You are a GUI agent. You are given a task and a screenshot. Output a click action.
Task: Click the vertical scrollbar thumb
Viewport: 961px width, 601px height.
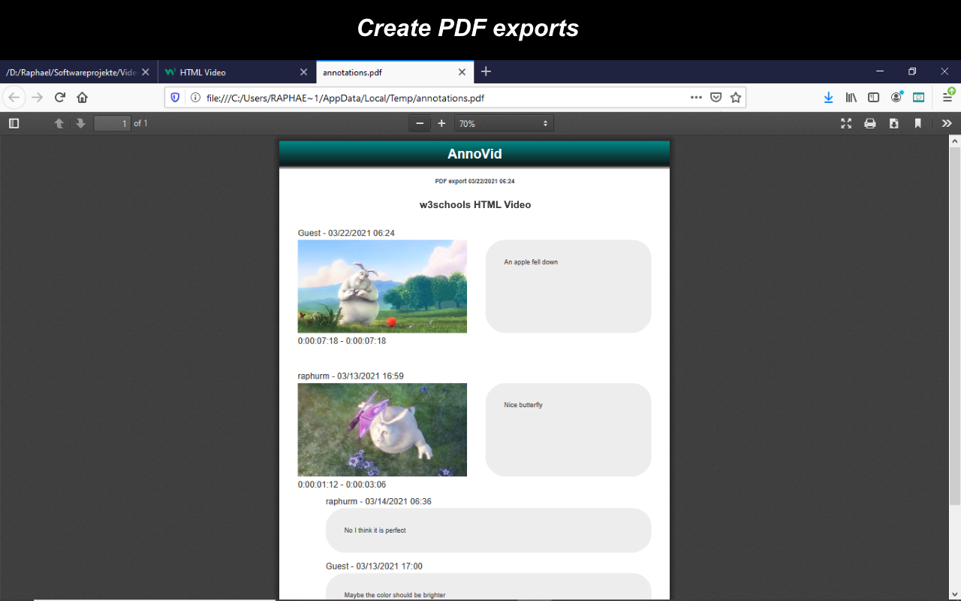point(955,325)
